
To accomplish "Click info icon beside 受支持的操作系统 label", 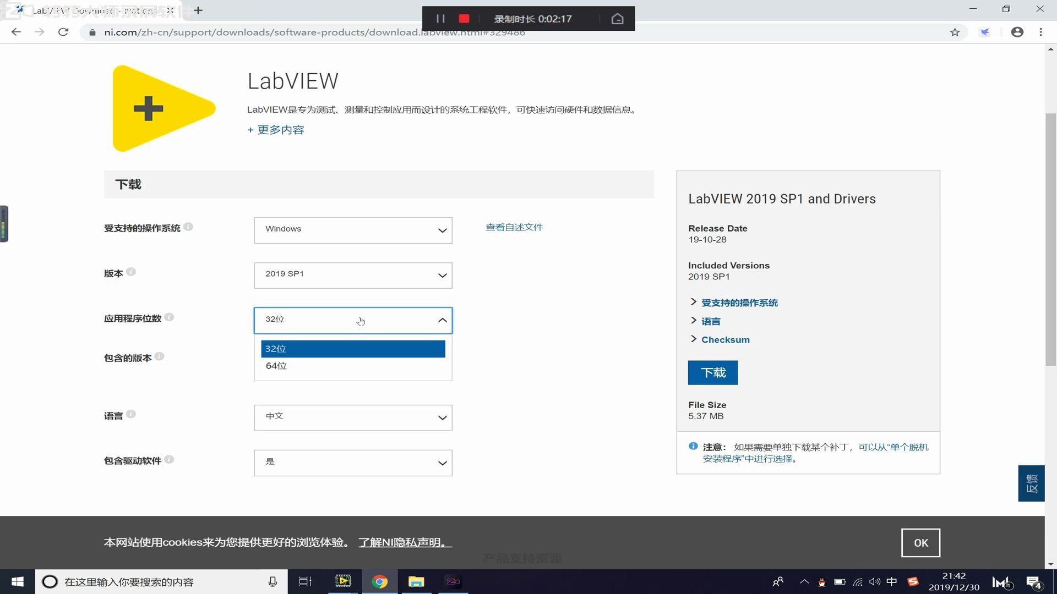I will pos(188,227).
